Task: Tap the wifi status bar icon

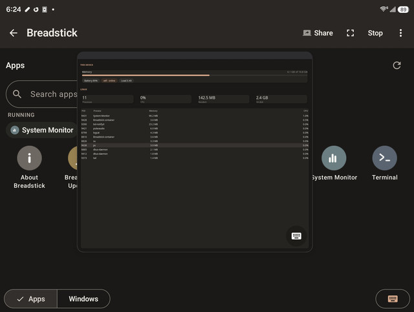Action: coord(384,9)
